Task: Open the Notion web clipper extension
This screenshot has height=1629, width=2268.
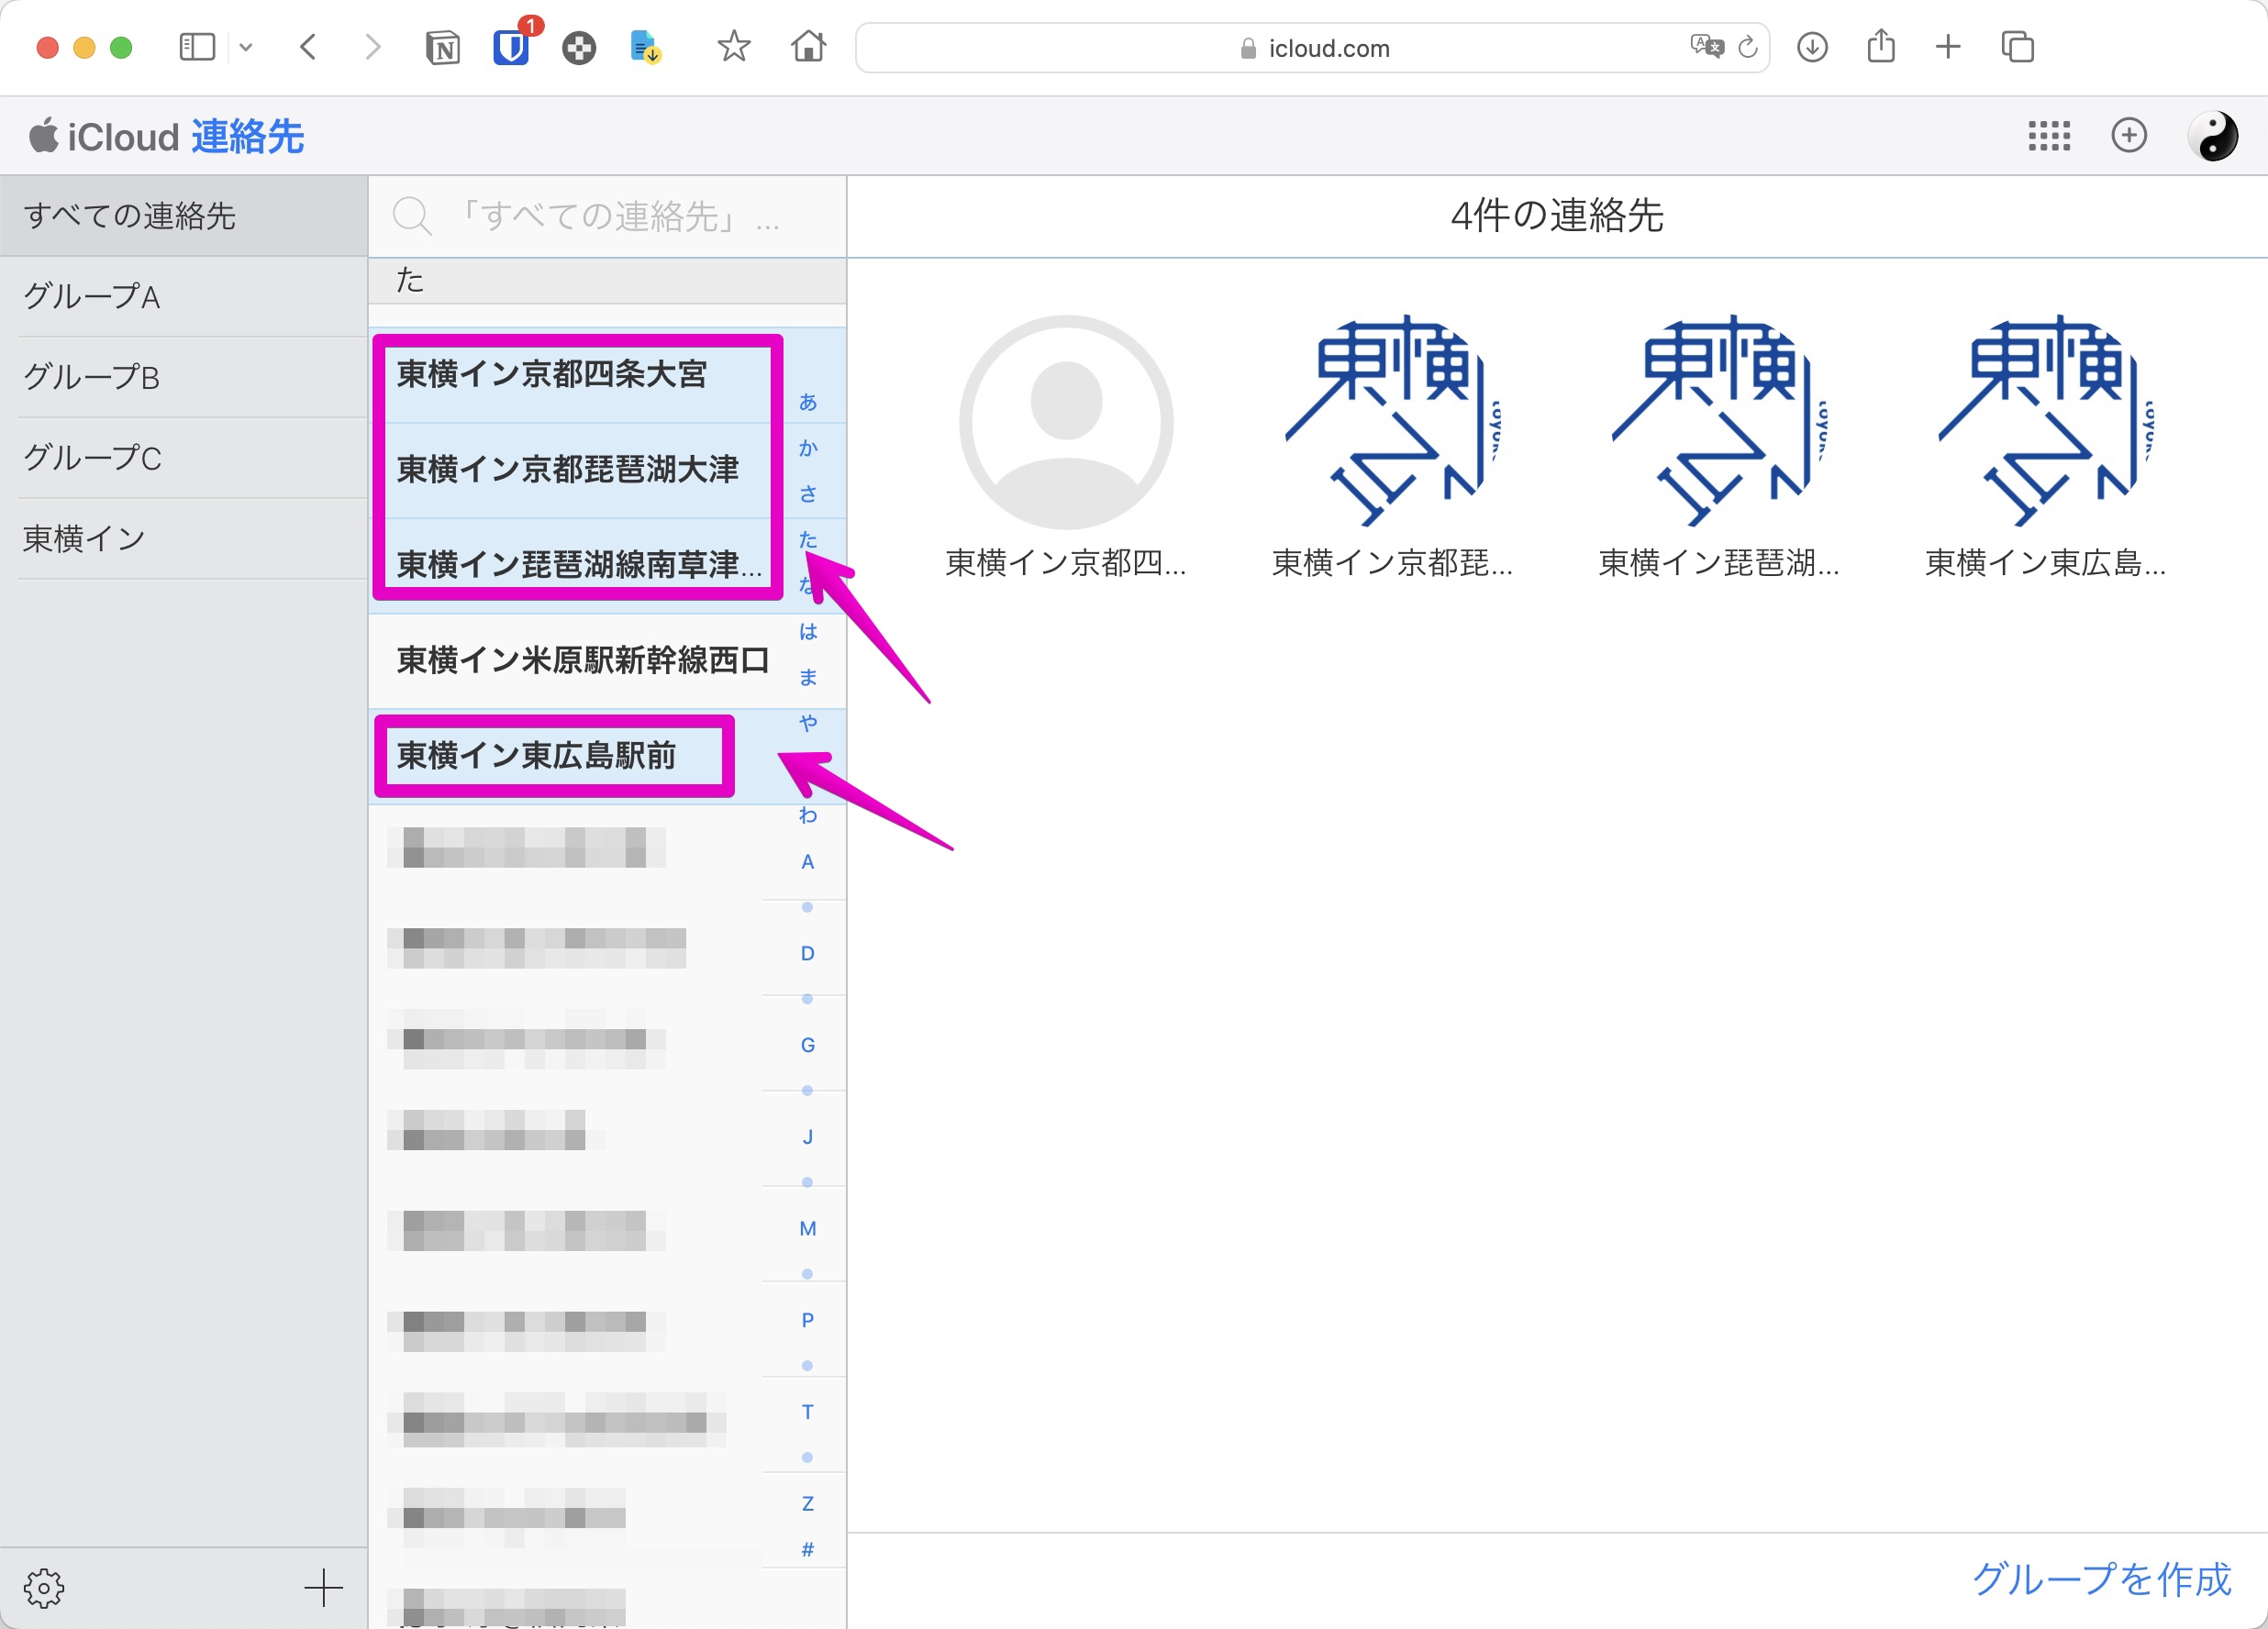Action: click(442, 47)
